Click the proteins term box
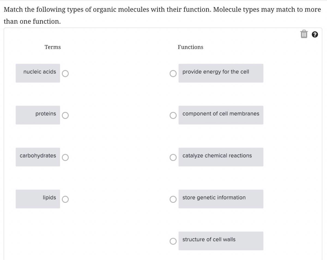Viewport: 327px width, 260px height. (x=38, y=115)
